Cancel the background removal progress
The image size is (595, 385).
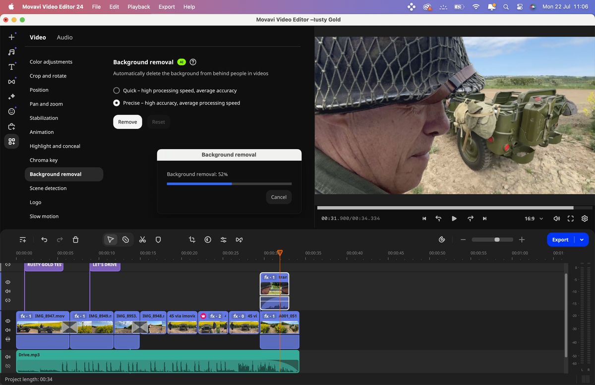click(x=279, y=197)
